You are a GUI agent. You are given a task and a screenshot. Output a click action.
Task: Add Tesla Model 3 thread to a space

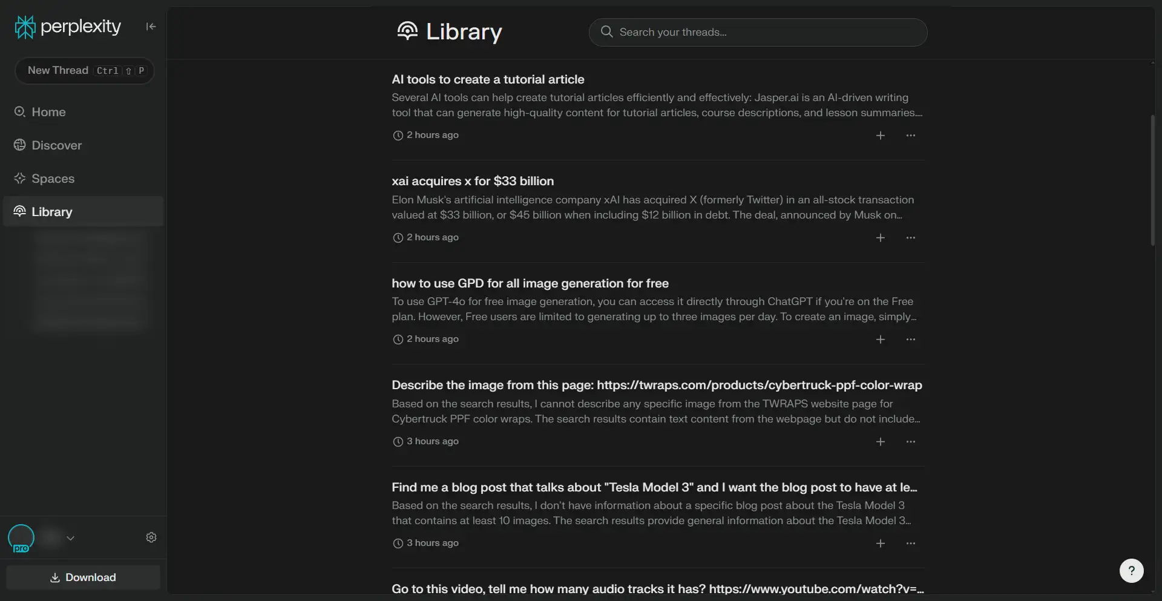pyautogui.click(x=881, y=544)
